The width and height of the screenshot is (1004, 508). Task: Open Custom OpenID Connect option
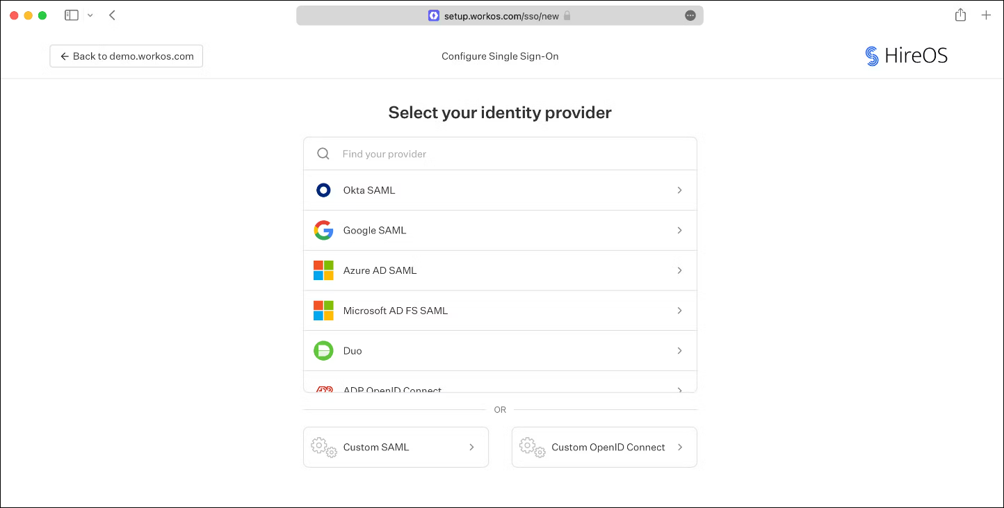pyautogui.click(x=604, y=447)
